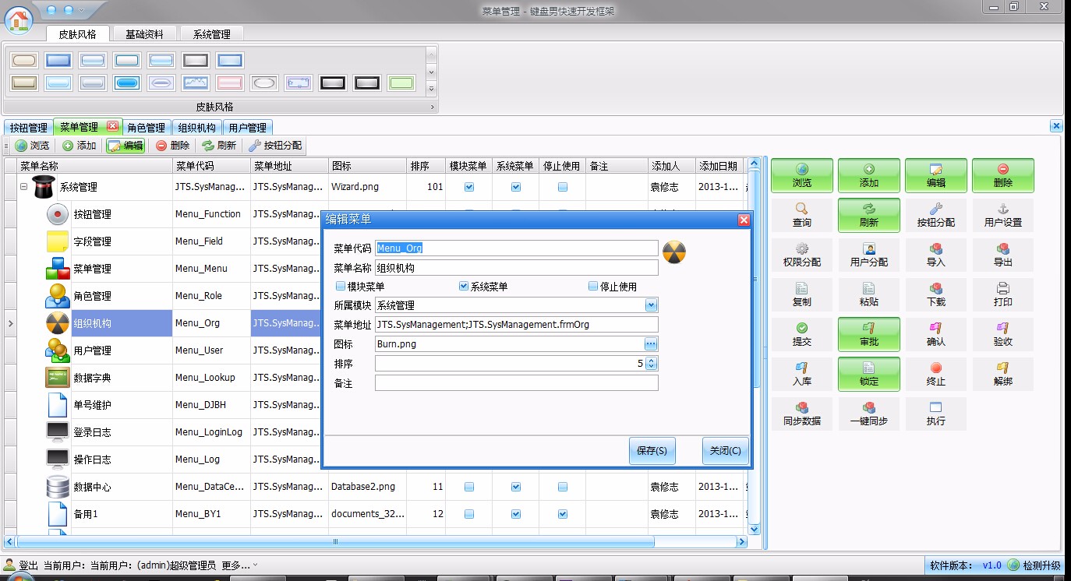Screen dimensions: 1071x581
Task: Increase 排序 value with up arrow
Action: 652,359
